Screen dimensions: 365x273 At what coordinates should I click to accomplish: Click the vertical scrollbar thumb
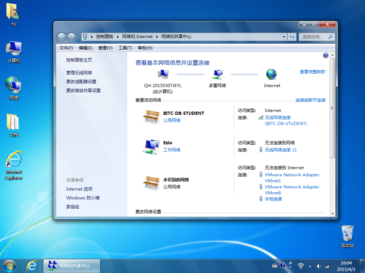(x=333, y=108)
